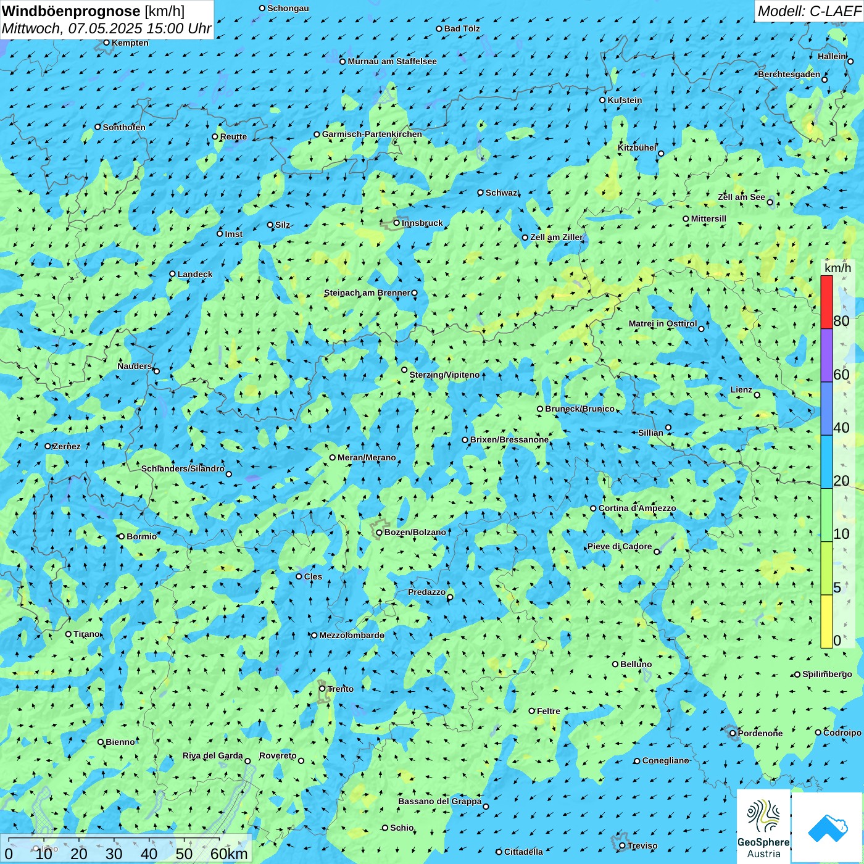Click the Imst label

tap(233, 234)
